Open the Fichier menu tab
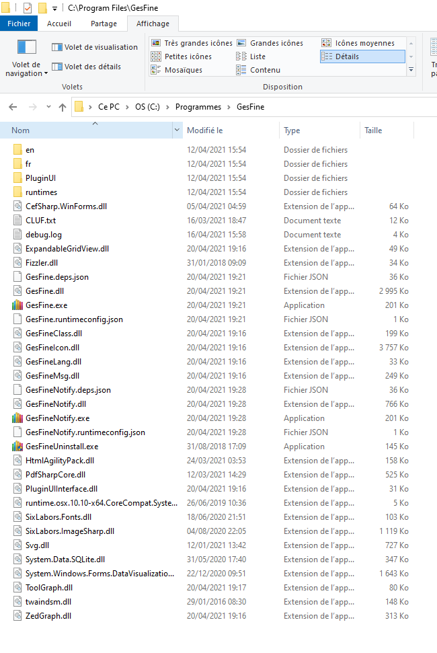Screen dimensions: 437x653 19,24
